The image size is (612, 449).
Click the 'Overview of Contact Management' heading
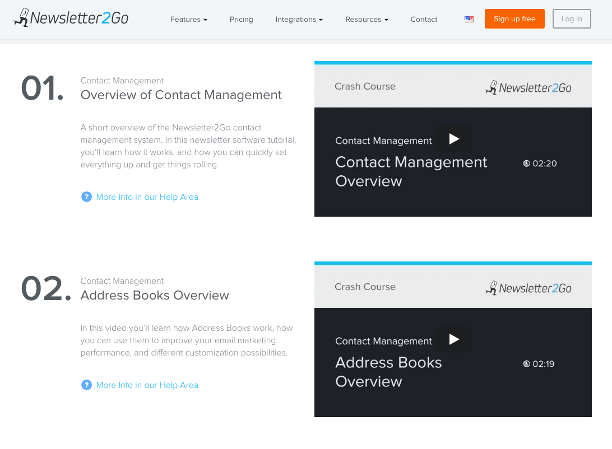click(181, 95)
